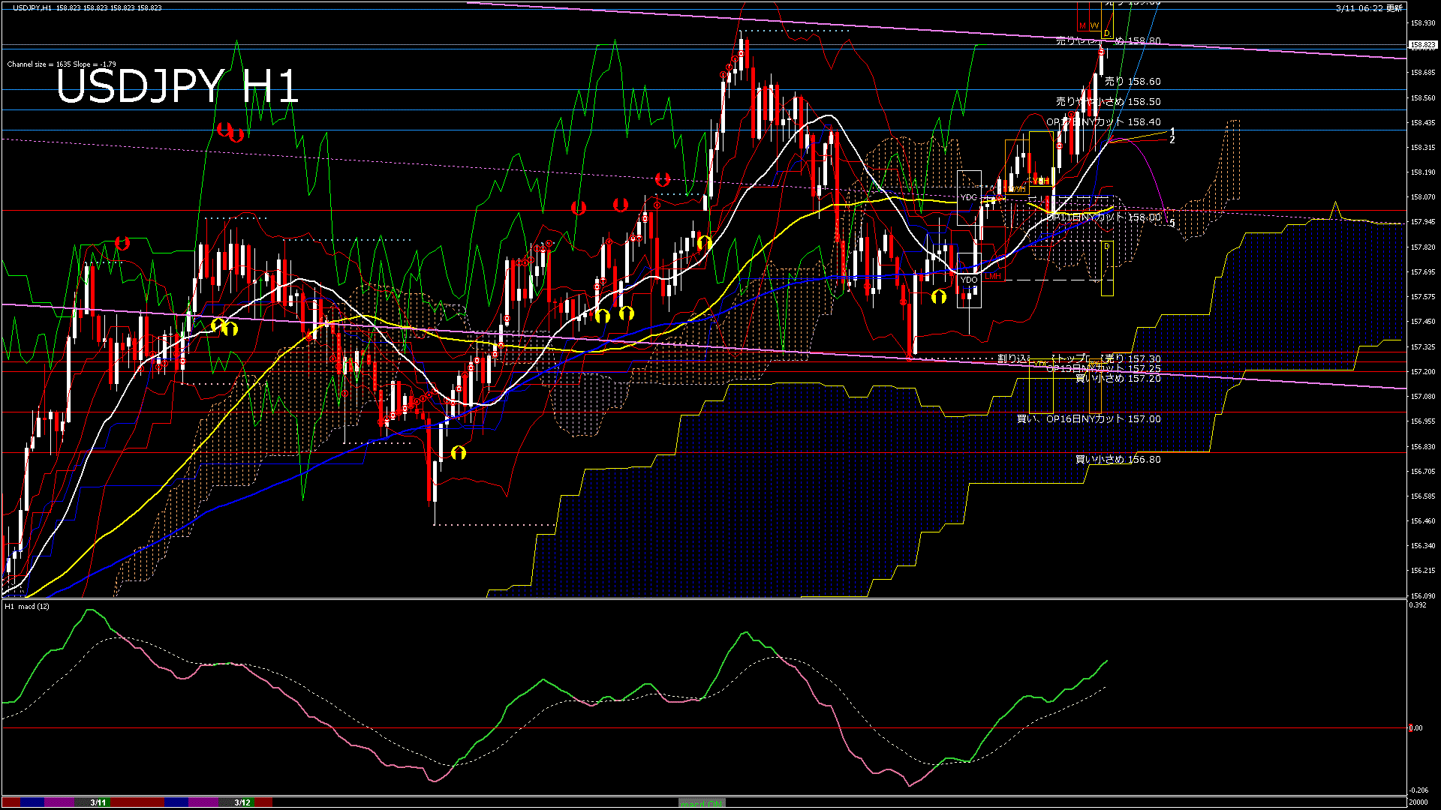Viewport: 1441px width, 810px height.
Task: Click the MACD 0.00 axis label
Action: (1415, 727)
